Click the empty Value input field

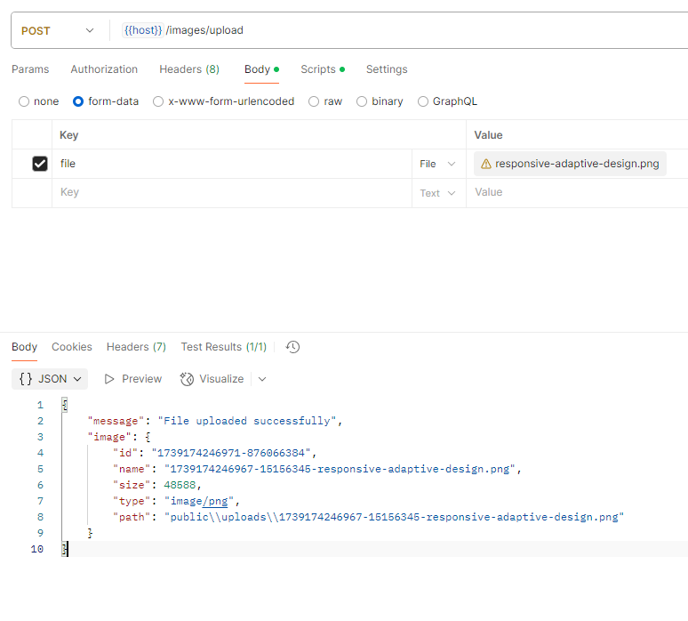577,193
